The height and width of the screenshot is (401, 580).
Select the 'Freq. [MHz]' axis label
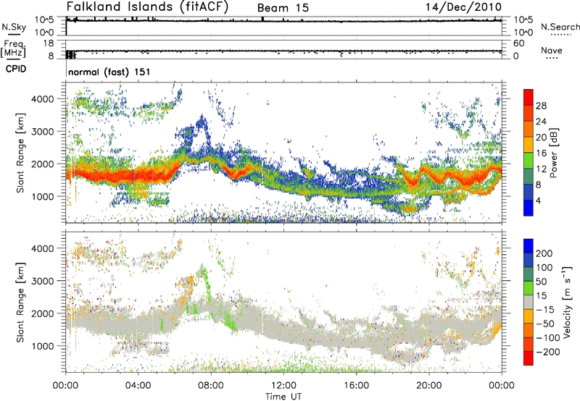tap(14, 48)
